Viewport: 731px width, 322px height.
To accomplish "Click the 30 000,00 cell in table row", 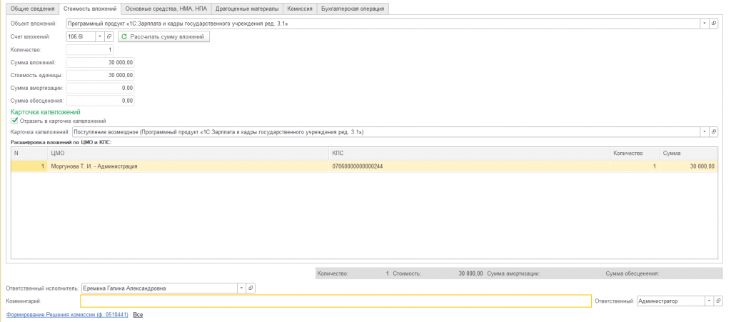I will (x=688, y=166).
